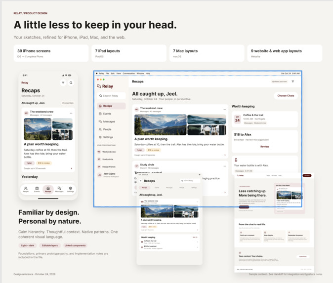Click the Your context shield icon on website
The image size is (333, 283).
pyautogui.click(x=240, y=253)
